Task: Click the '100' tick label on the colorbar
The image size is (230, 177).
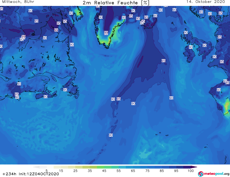Action: pos(190,171)
